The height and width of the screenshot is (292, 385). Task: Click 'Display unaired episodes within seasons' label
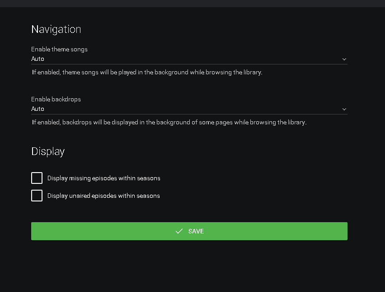point(103,196)
